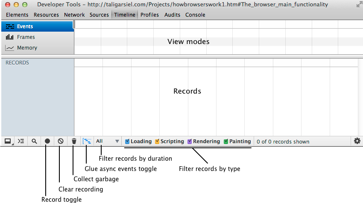Click the magnifier search icon

34,141
